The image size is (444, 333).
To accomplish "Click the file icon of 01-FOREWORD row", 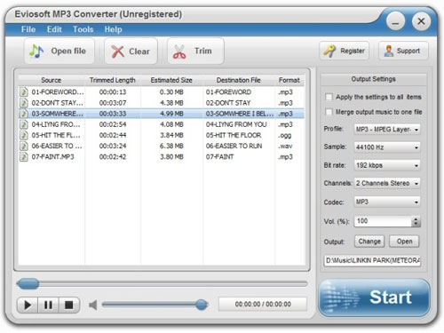I will tap(24, 91).
